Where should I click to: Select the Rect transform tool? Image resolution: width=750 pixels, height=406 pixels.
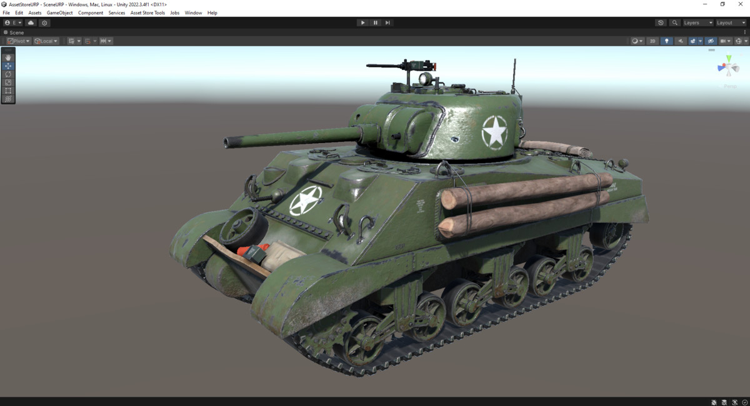coord(8,91)
